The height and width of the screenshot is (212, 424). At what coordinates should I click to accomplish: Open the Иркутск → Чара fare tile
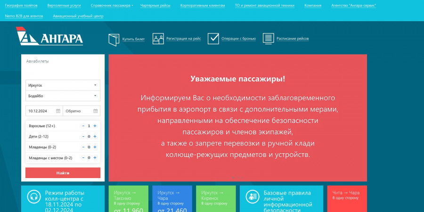(x=172, y=199)
